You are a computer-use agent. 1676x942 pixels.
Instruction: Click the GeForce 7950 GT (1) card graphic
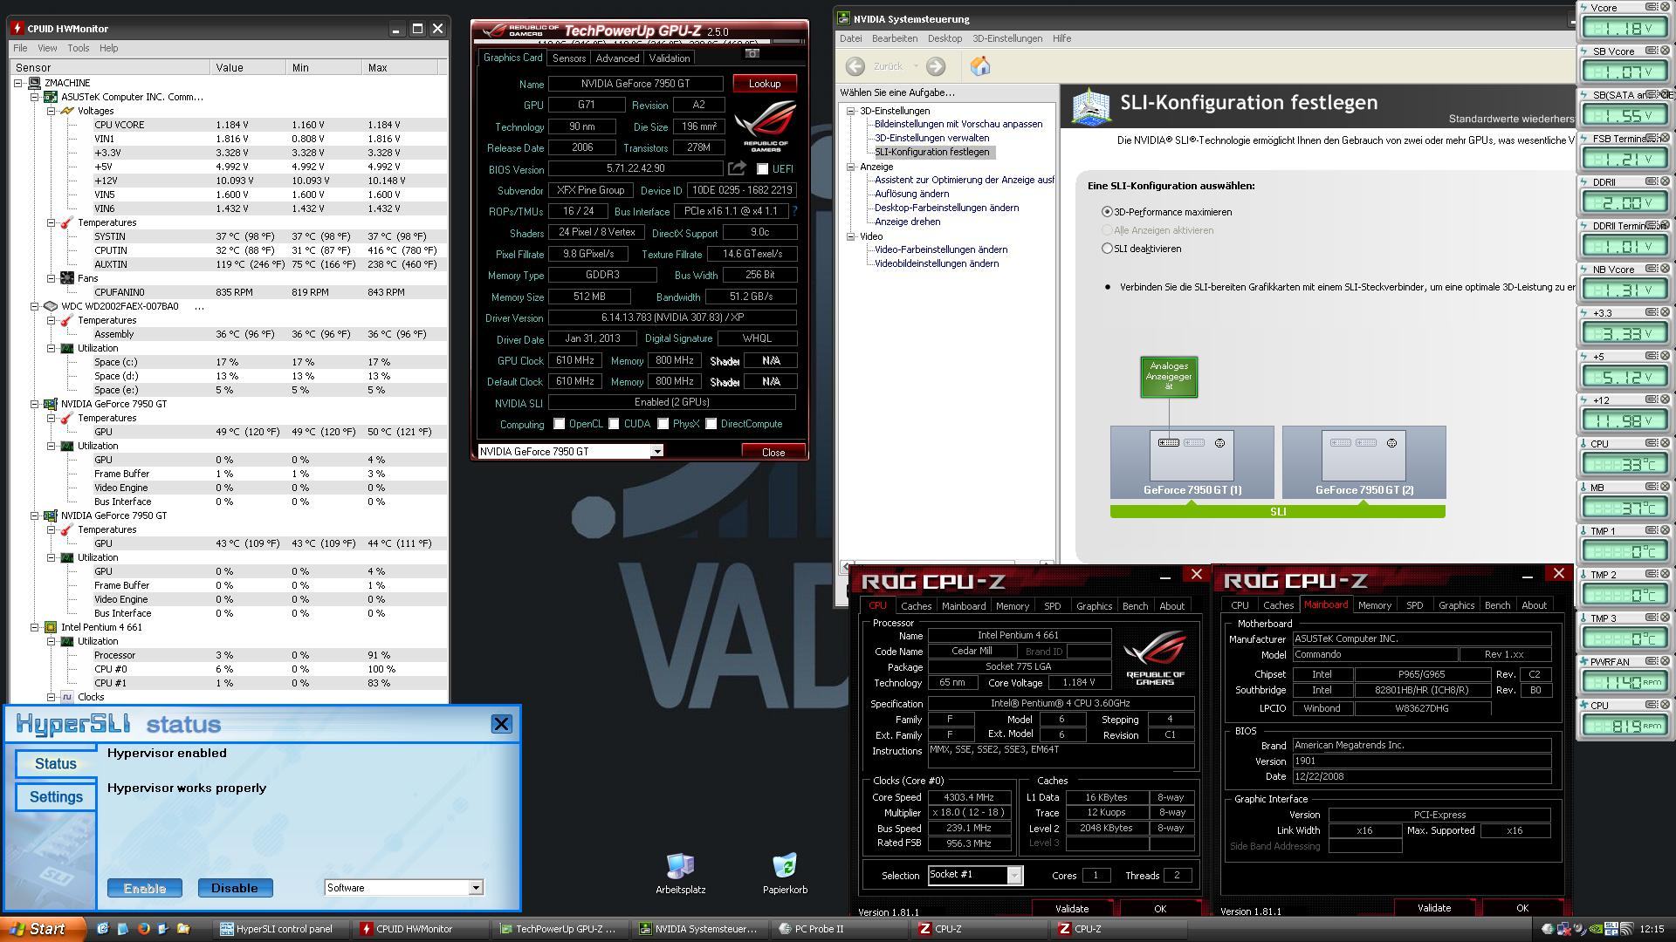click(1192, 462)
